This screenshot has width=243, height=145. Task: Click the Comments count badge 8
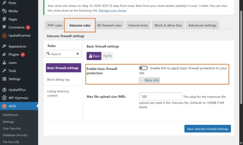click(28, 27)
